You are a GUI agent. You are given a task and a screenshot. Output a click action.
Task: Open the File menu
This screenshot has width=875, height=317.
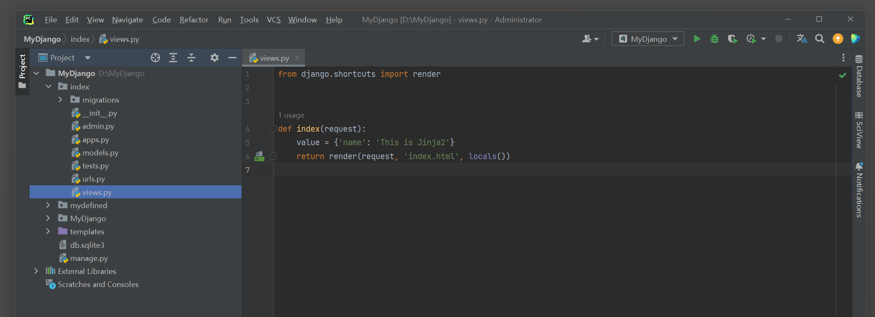tap(51, 19)
